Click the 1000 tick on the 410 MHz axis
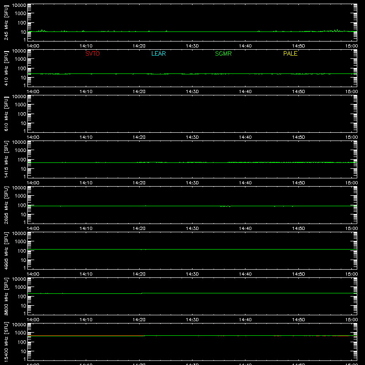The image size is (365, 365). (21, 59)
